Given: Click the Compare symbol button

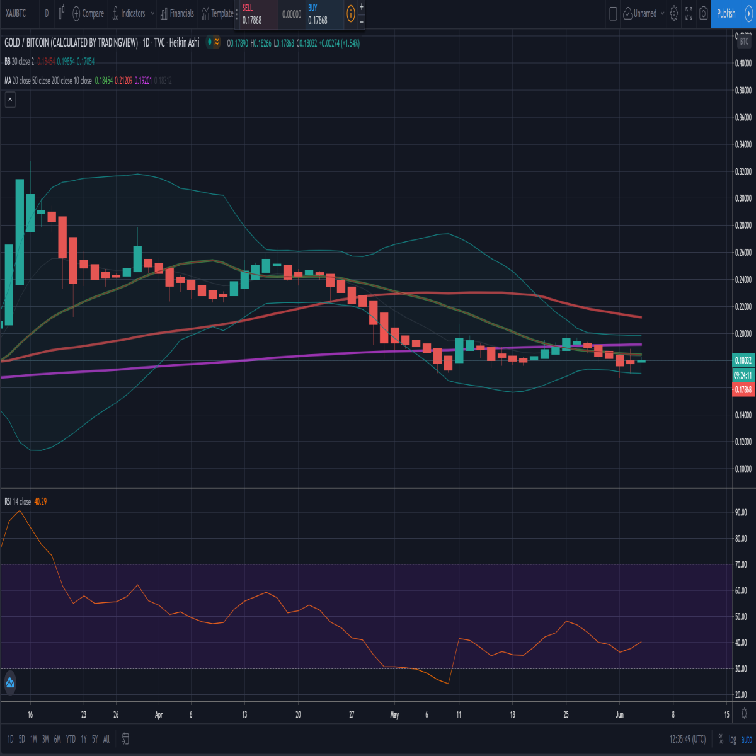Looking at the screenshot, I should click(x=88, y=13).
